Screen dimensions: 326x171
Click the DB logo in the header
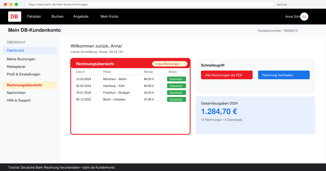click(x=15, y=17)
